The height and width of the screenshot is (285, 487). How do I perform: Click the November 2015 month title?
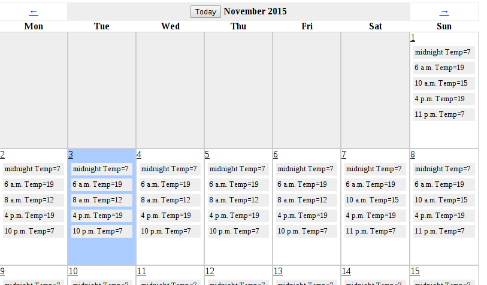(255, 11)
